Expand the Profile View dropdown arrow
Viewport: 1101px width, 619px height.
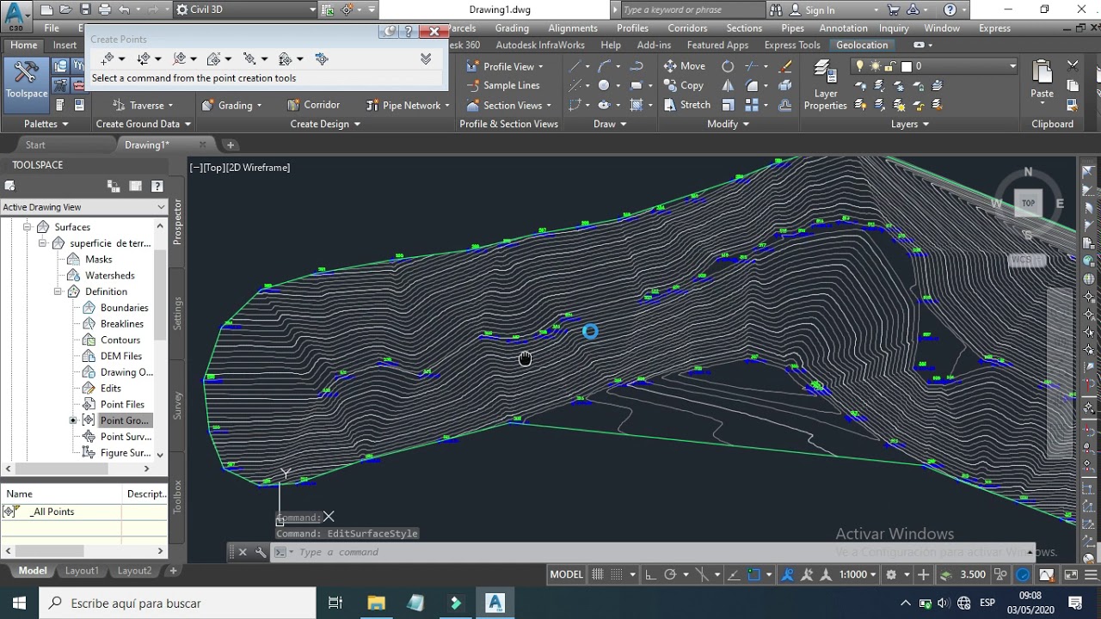[x=540, y=66]
